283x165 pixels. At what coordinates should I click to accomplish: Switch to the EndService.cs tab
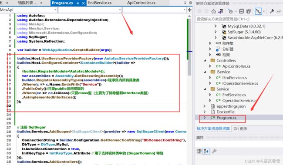click(x=100, y=3)
